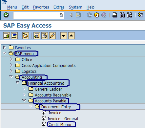Select Cross-Application Components tree item
The width and height of the screenshot is (145, 128).
click(x=49, y=66)
